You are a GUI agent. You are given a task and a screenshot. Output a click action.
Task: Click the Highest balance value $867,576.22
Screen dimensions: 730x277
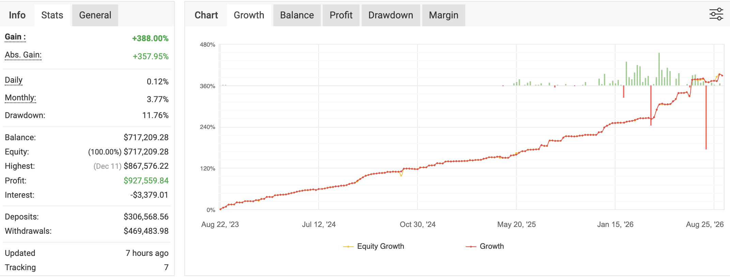pyautogui.click(x=146, y=166)
